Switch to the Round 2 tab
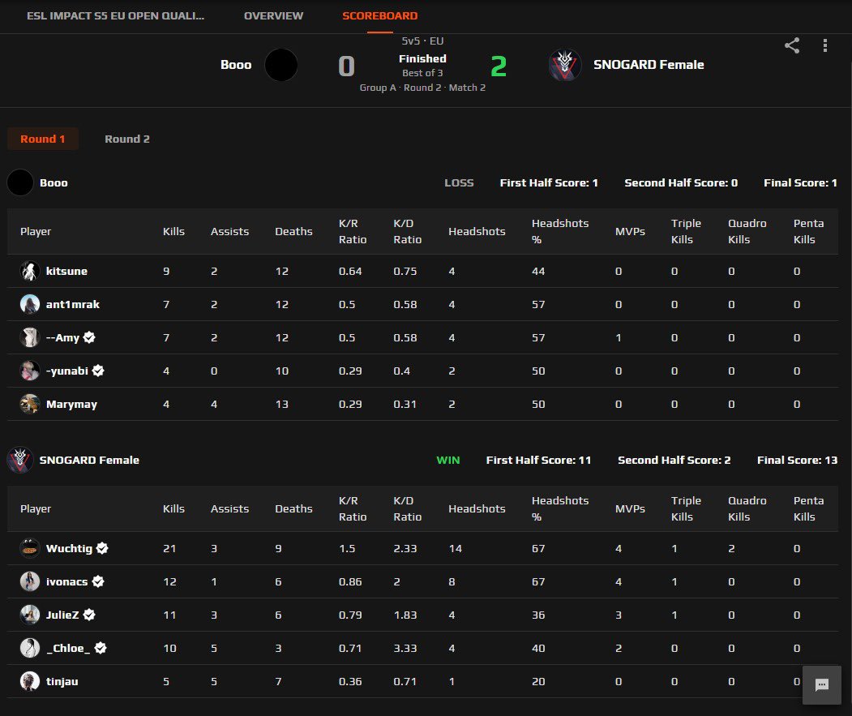Image resolution: width=852 pixels, height=716 pixels. [127, 139]
